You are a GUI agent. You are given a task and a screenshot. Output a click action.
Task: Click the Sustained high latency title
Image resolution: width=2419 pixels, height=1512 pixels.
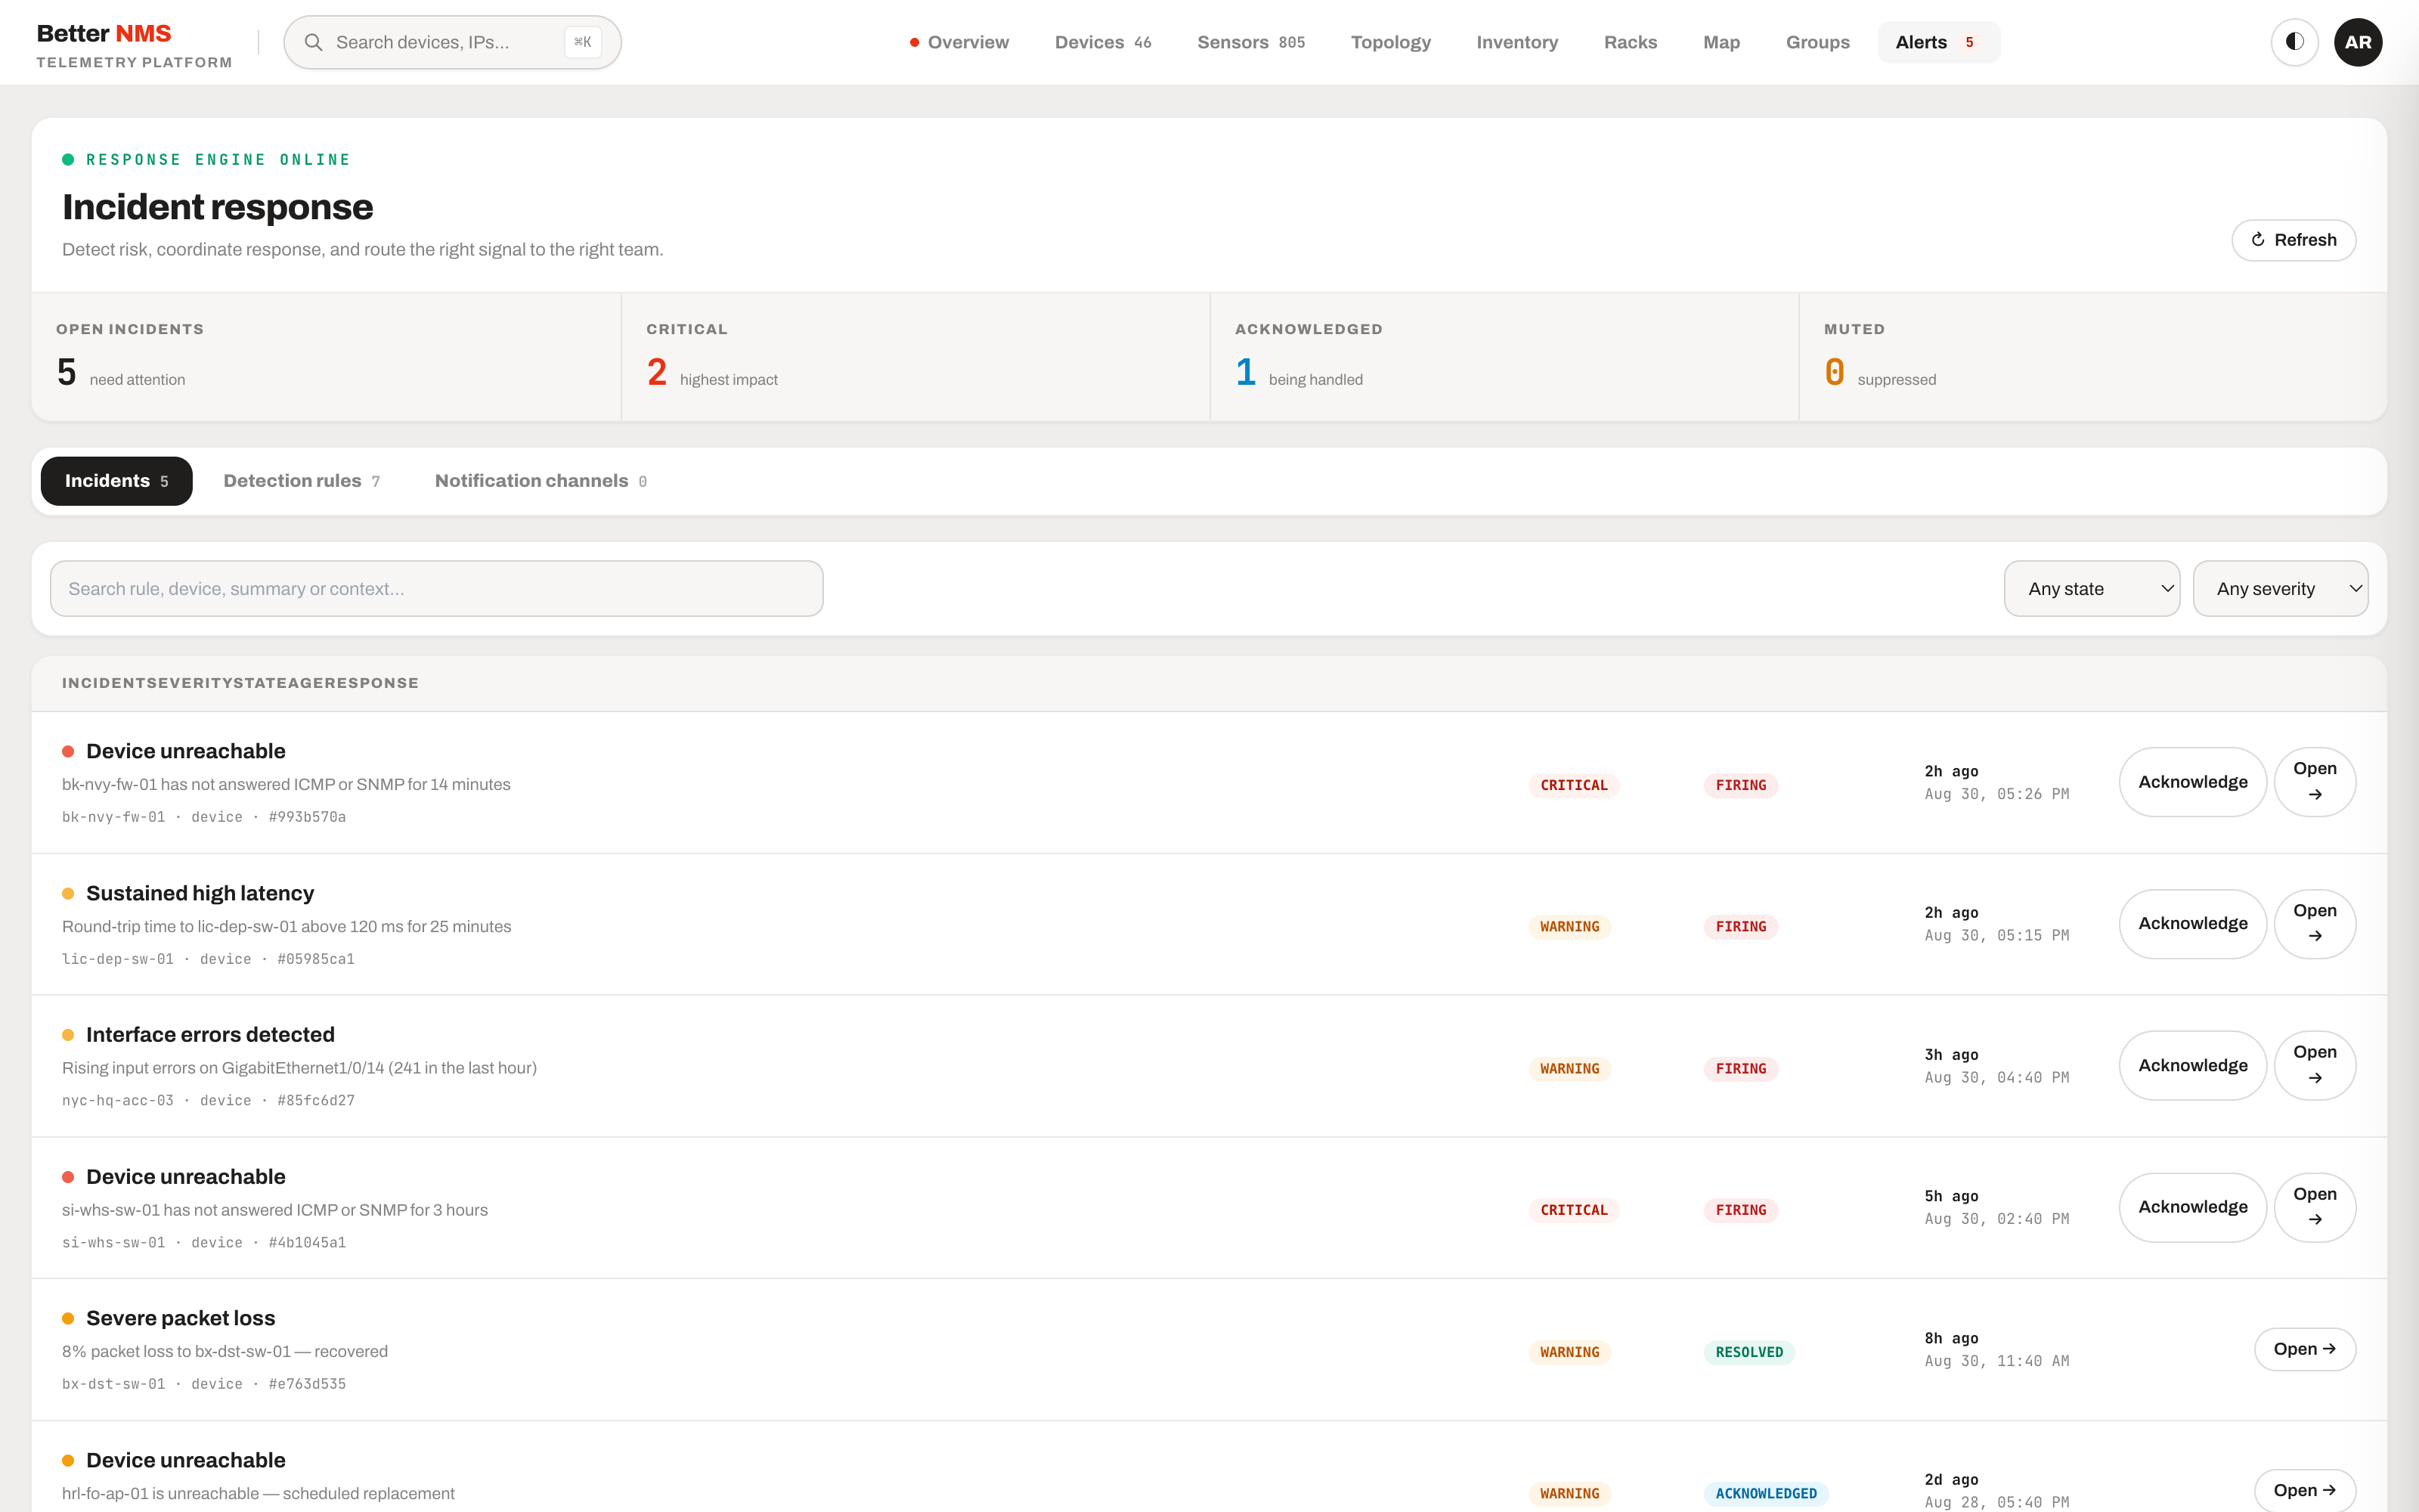pyautogui.click(x=200, y=893)
